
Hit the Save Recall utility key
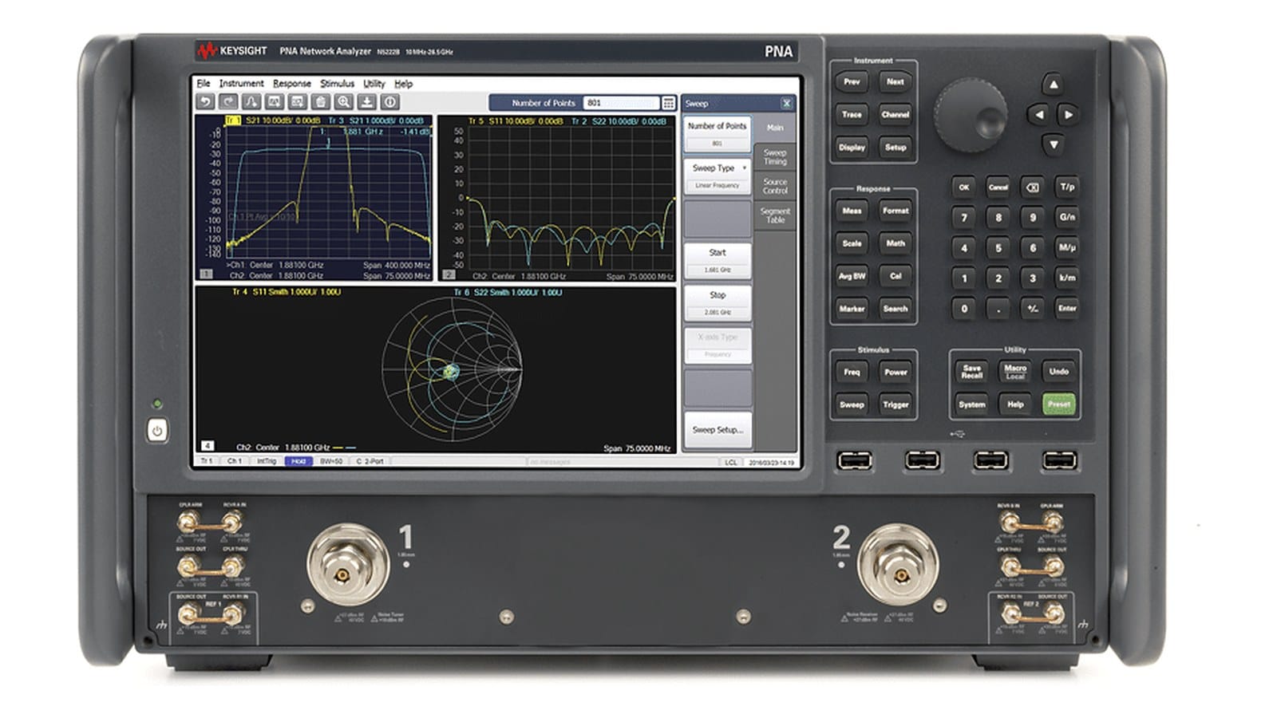click(971, 372)
